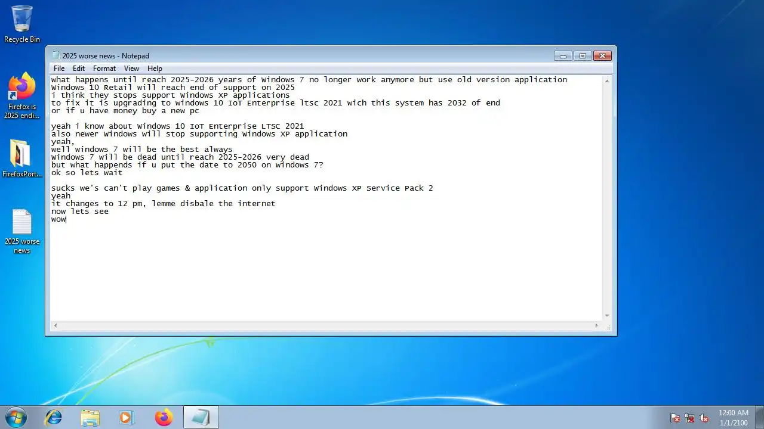Select the FirefoxPortable folder icon

tap(22, 158)
